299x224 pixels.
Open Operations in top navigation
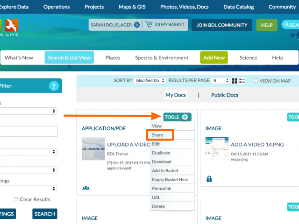point(57,7)
